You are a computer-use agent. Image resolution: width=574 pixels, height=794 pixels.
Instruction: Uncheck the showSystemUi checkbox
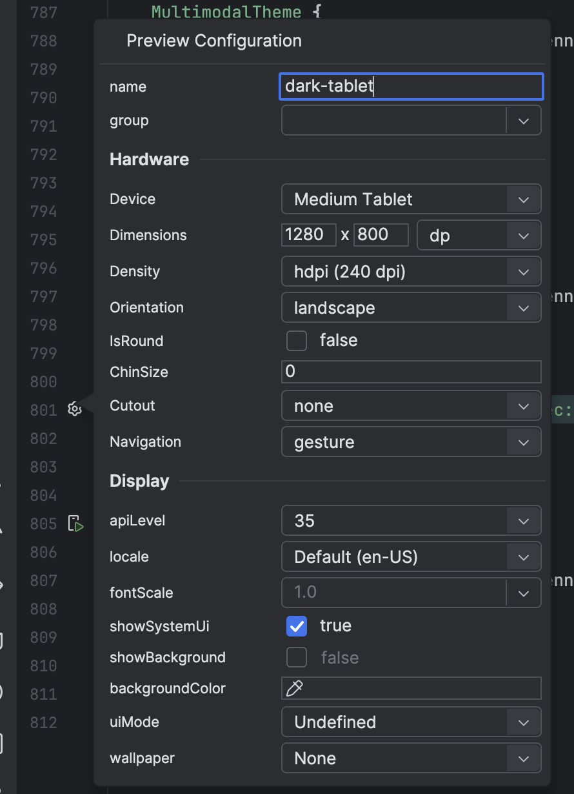pyautogui.click(x=297, y=626)
